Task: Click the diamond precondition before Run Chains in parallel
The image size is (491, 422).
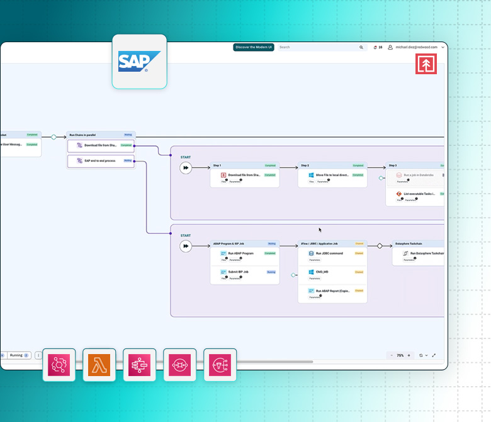Action: click(54, 137)
